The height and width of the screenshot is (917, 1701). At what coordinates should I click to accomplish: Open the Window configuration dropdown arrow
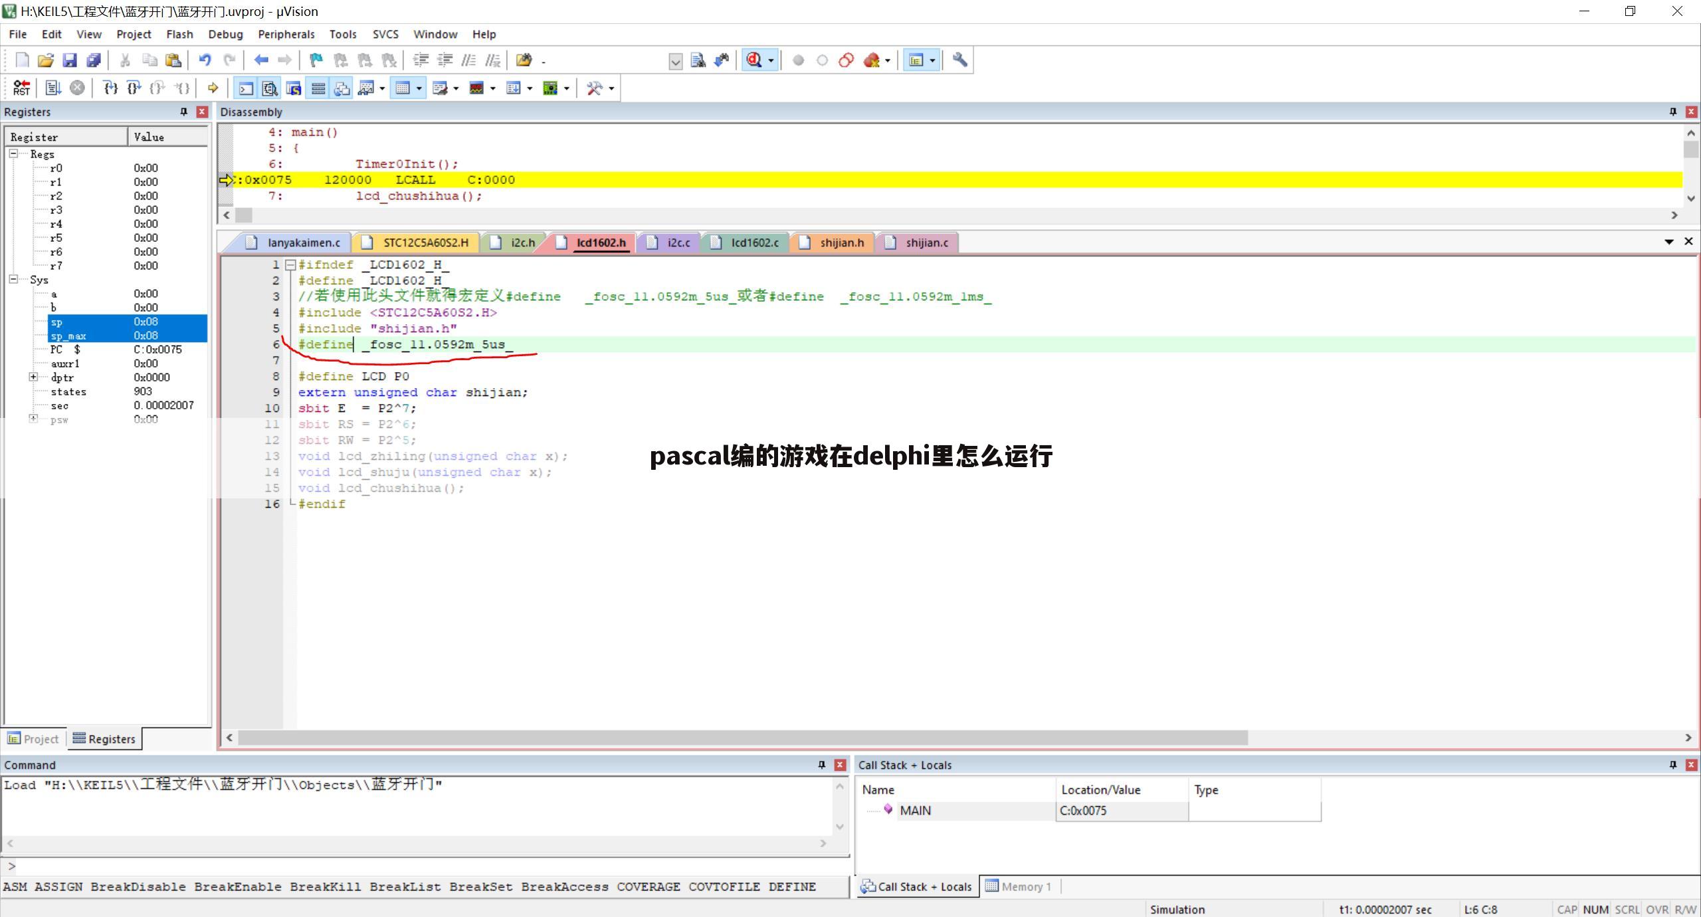(932, 61)
